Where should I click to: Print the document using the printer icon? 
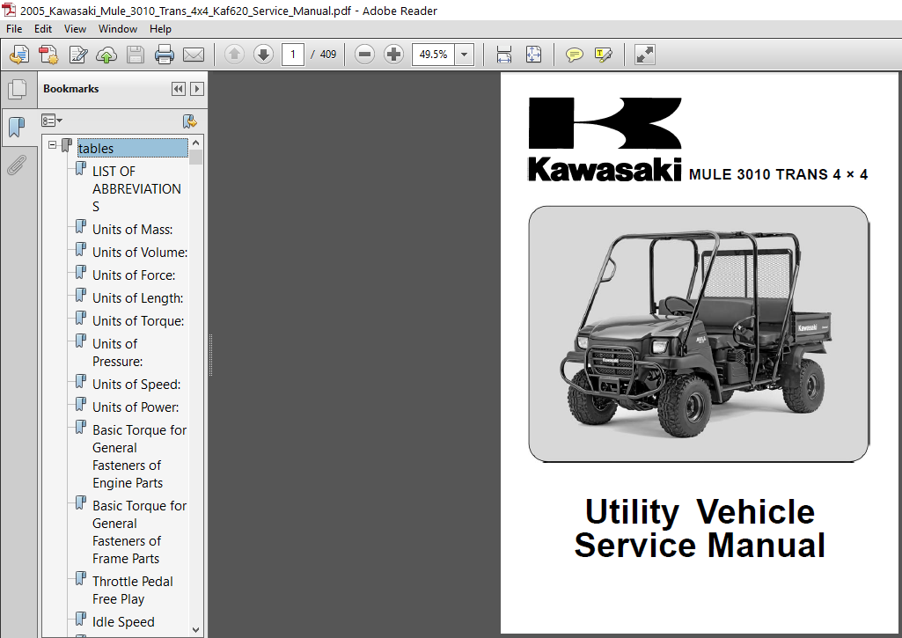165,55
